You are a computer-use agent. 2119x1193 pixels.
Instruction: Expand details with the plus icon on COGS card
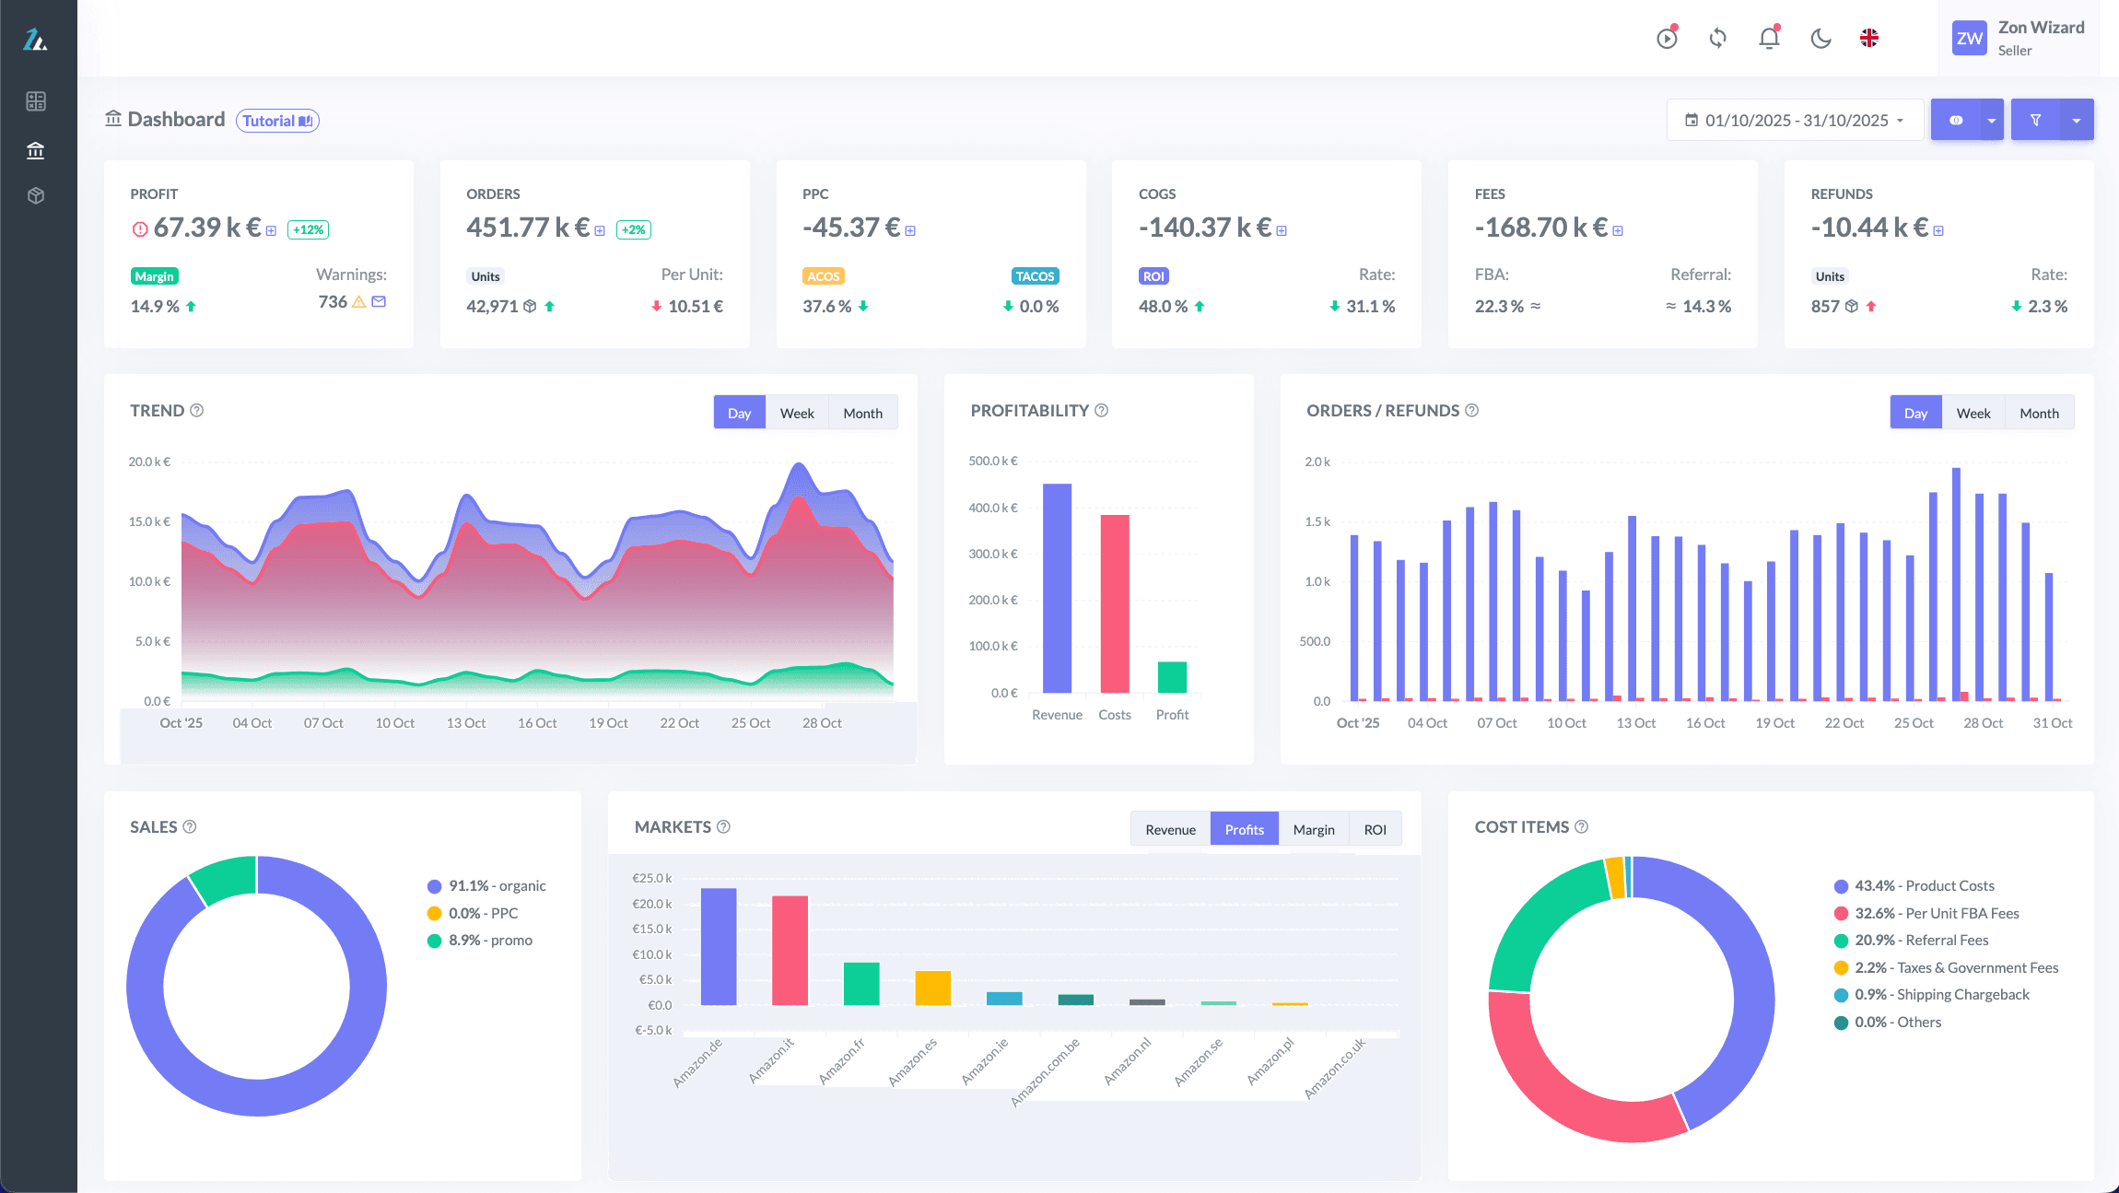[x=1282, y=231]
